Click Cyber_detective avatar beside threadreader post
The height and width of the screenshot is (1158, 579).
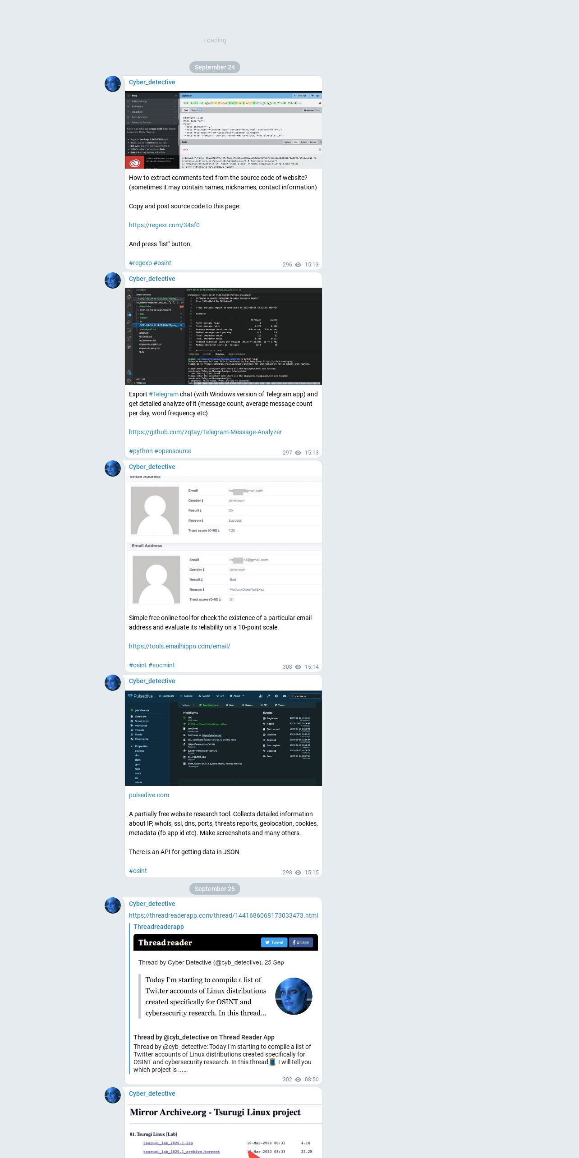coord(113,905)
